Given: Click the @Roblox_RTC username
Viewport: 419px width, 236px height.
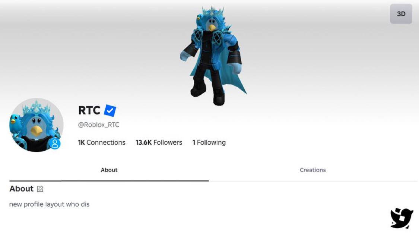Looking at the screenshot, I should click(99, 125).
